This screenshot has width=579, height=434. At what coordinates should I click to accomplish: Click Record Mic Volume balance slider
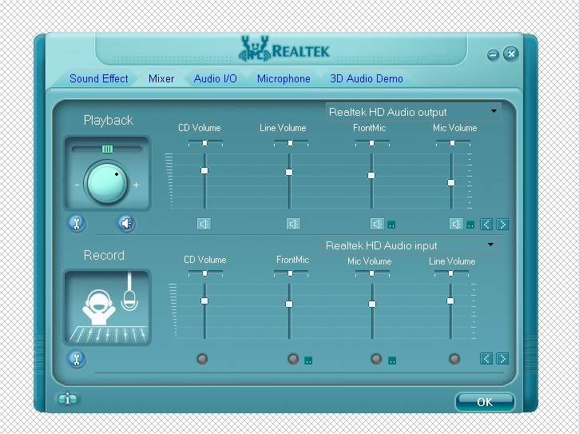coord(372,273)
